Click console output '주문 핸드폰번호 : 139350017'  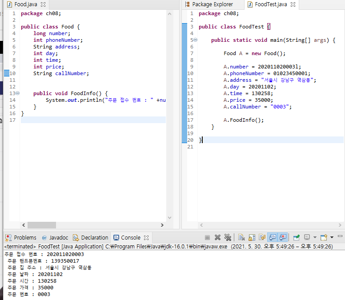tap(43, 261)
